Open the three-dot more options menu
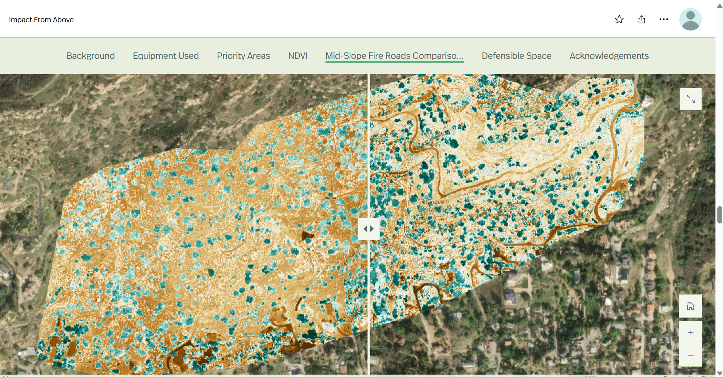 pyautogui.click(x=663, y=20)
